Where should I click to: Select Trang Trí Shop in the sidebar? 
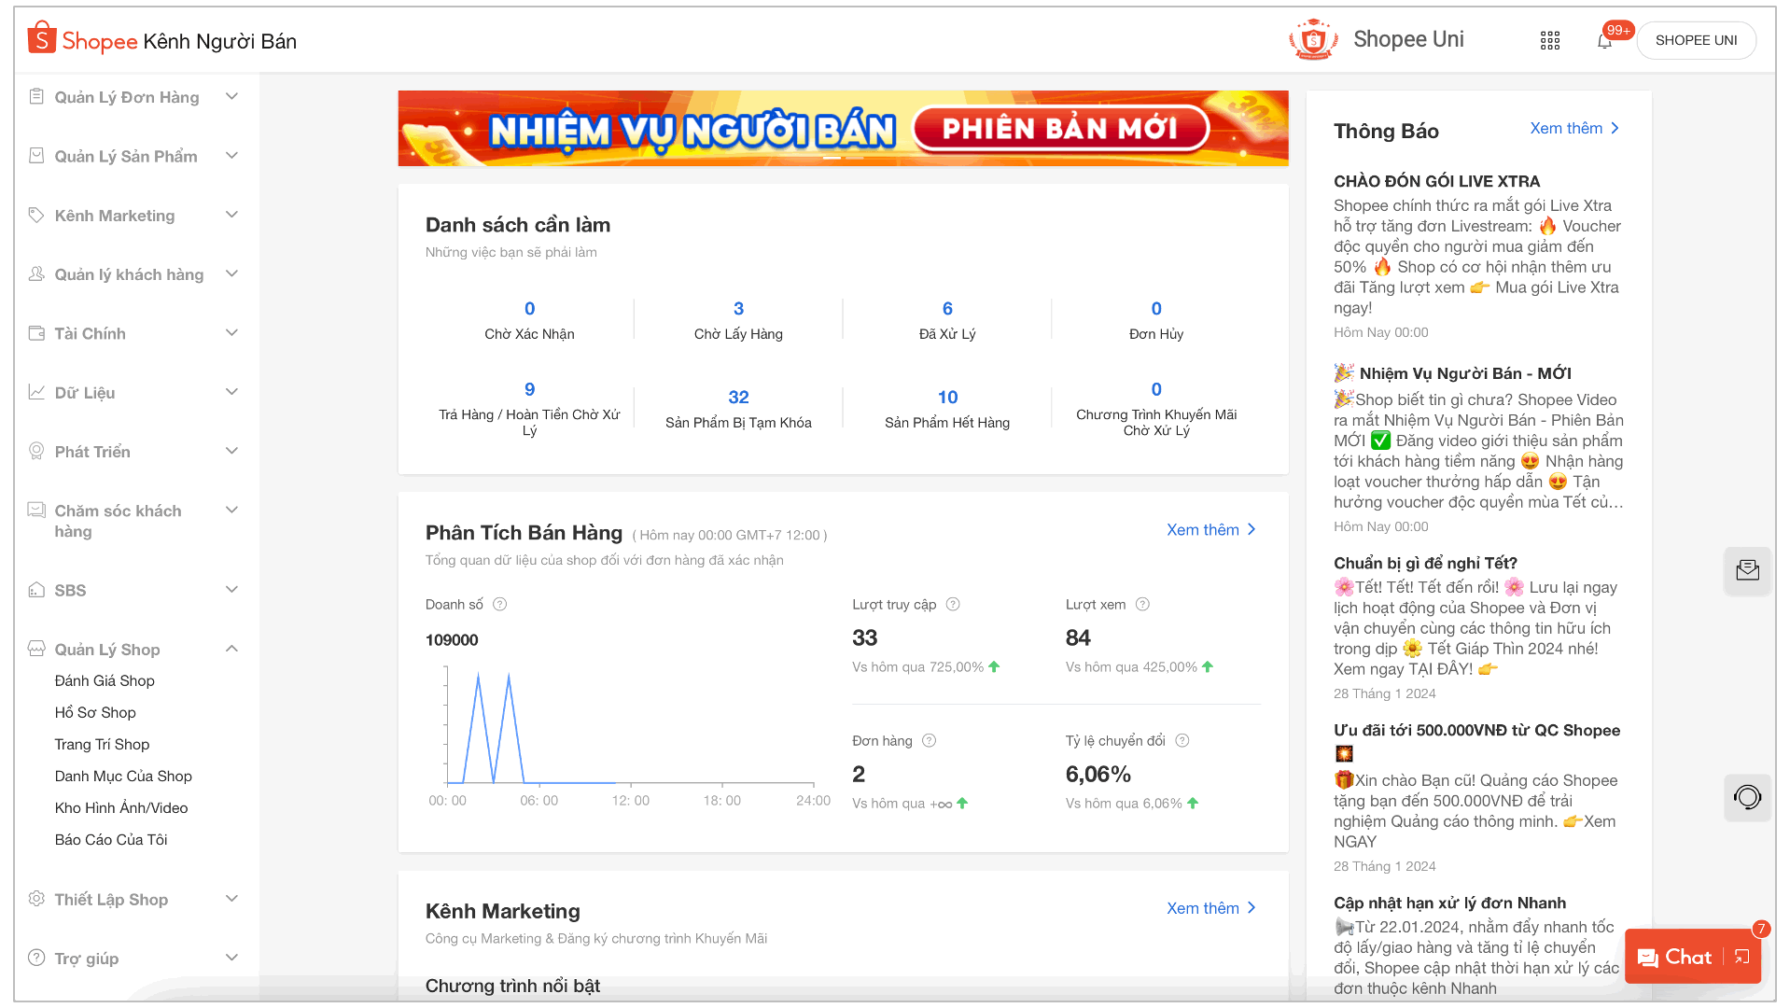pos(102,744)
